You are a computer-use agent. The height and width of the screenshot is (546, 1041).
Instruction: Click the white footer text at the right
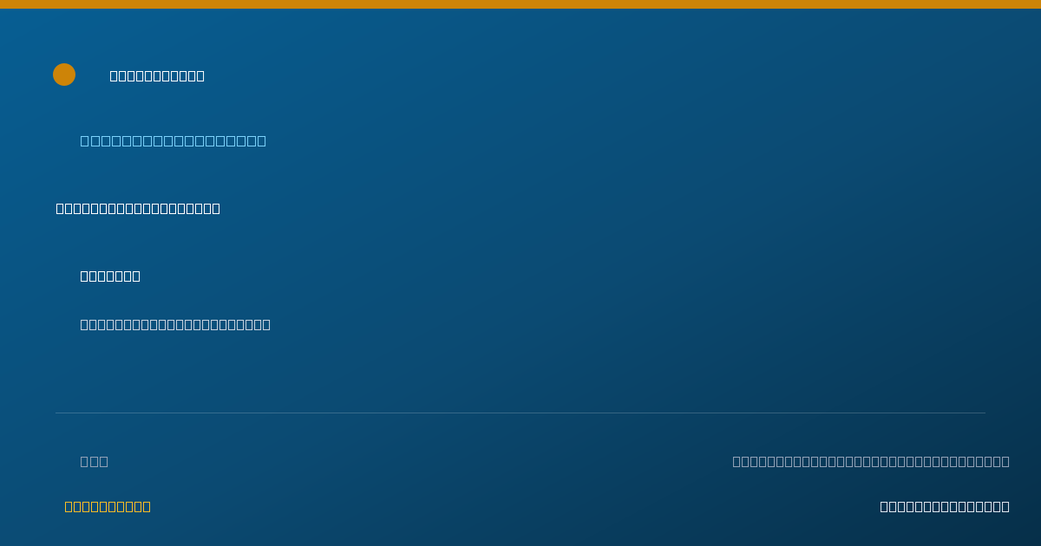[x=945, y=506]
